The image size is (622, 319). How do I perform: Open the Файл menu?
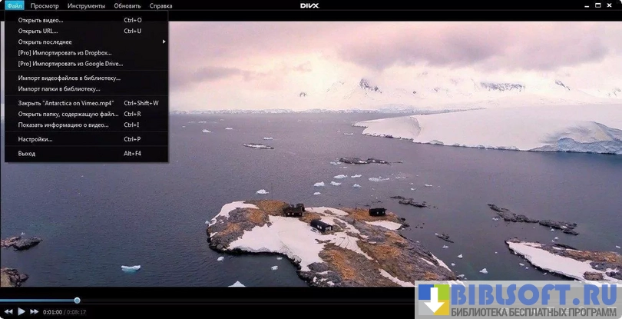point(15,5)
